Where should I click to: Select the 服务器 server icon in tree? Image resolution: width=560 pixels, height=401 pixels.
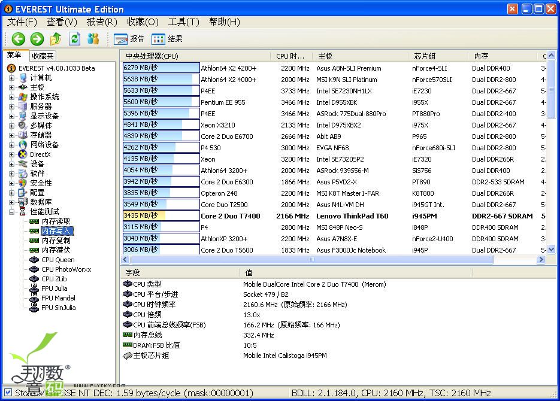[x=23, y=107]
